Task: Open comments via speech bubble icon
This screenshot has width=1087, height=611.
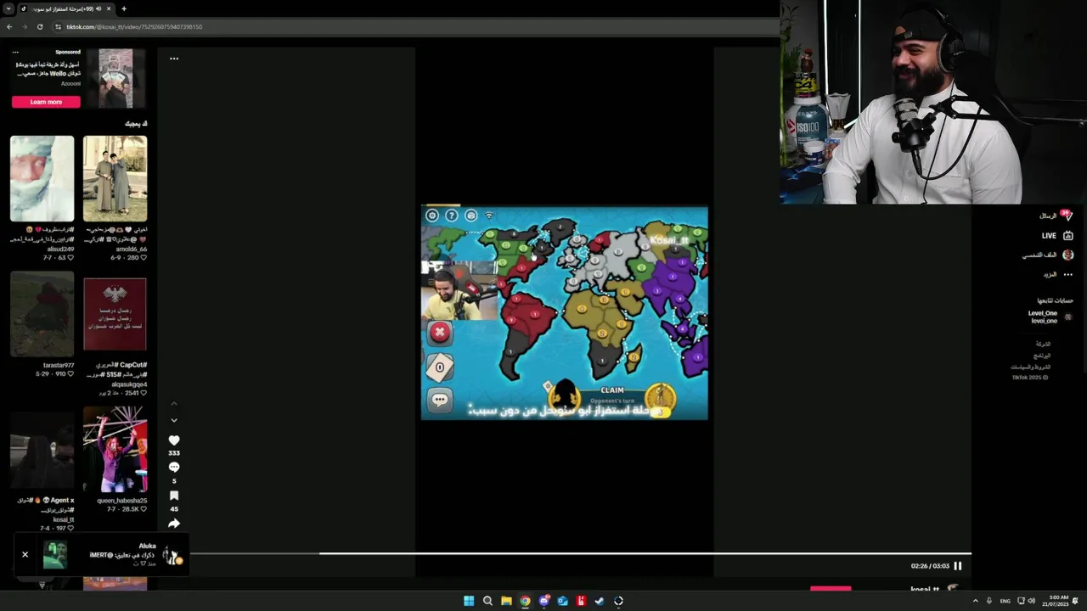Action: [174, 468]
